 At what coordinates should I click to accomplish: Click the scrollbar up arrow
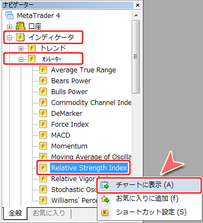click(x=136, y=15)
